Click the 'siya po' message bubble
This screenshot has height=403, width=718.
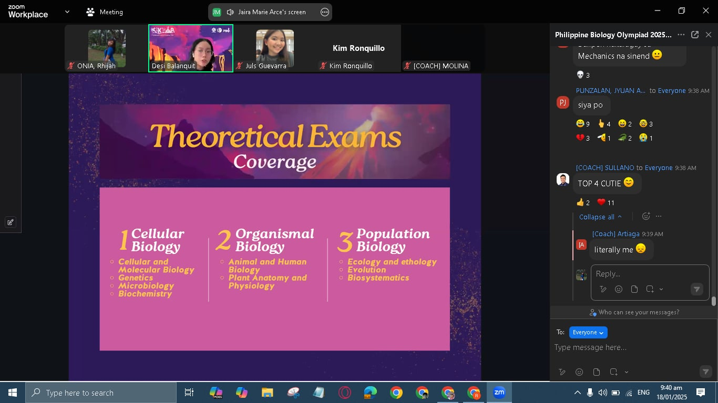pos(591,105)
